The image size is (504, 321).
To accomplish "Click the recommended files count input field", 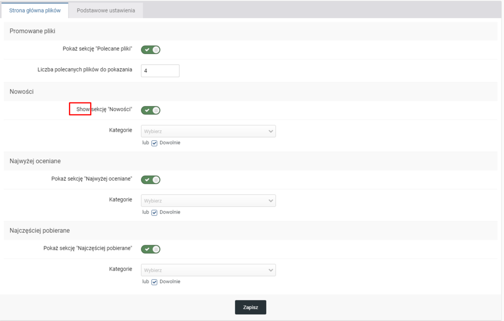I will click(160, 71).
